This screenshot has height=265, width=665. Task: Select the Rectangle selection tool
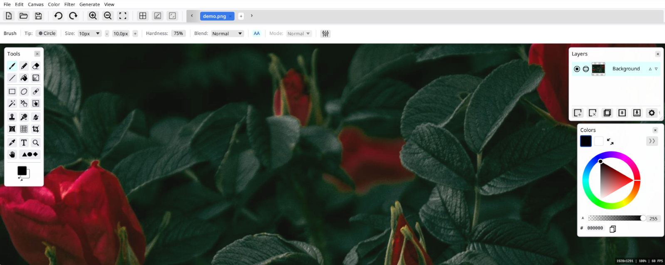point(12,92)
